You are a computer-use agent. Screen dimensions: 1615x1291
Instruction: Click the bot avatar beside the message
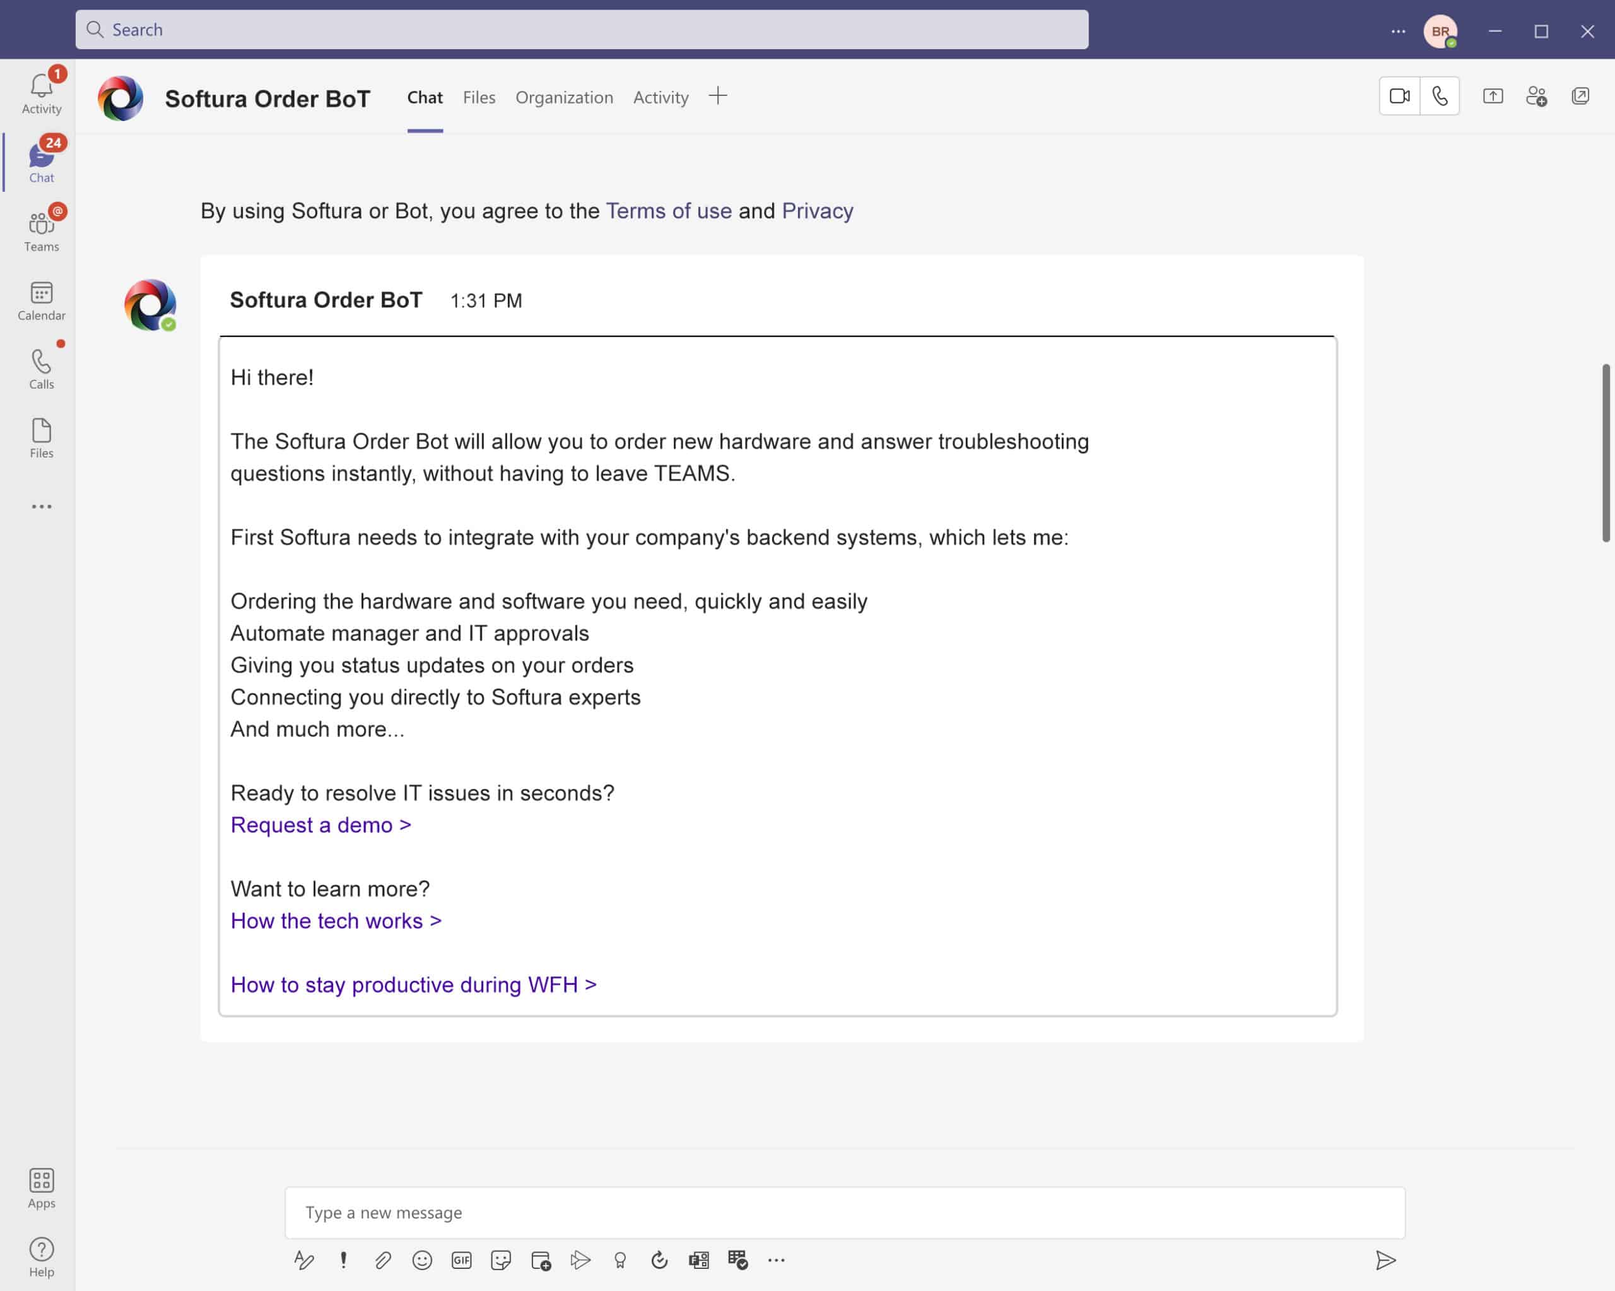151,305
